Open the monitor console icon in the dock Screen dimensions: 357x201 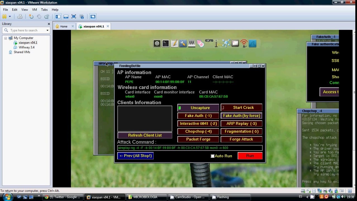click(235, 44)
